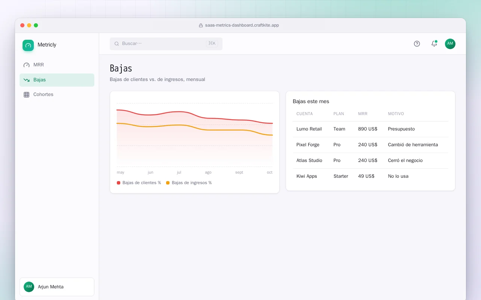
Task: Select the Bajas sidebar item
Action: [x=57, y=80]
